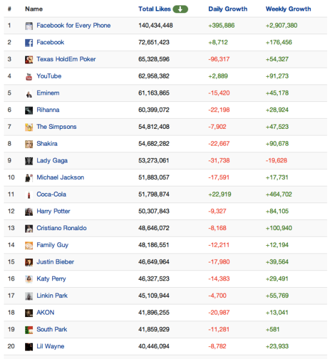
Task: Open the Linkin Park name link
Action: pos(52,295)
